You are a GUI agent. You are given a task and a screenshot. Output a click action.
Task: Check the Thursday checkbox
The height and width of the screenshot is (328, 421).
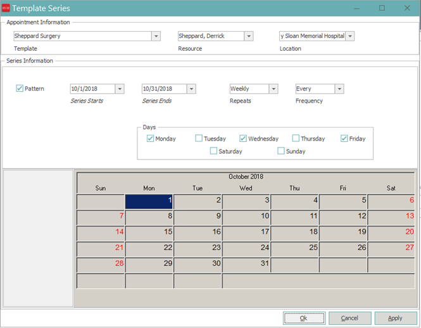click(296, 138)
